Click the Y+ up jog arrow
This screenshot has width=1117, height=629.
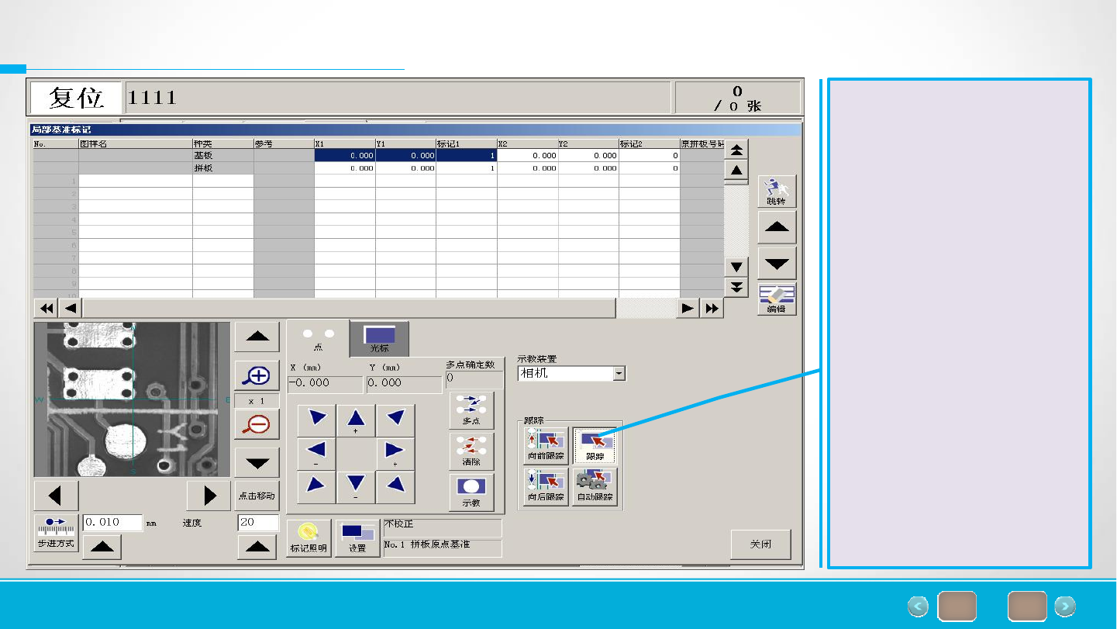click(x=356, y=420)
